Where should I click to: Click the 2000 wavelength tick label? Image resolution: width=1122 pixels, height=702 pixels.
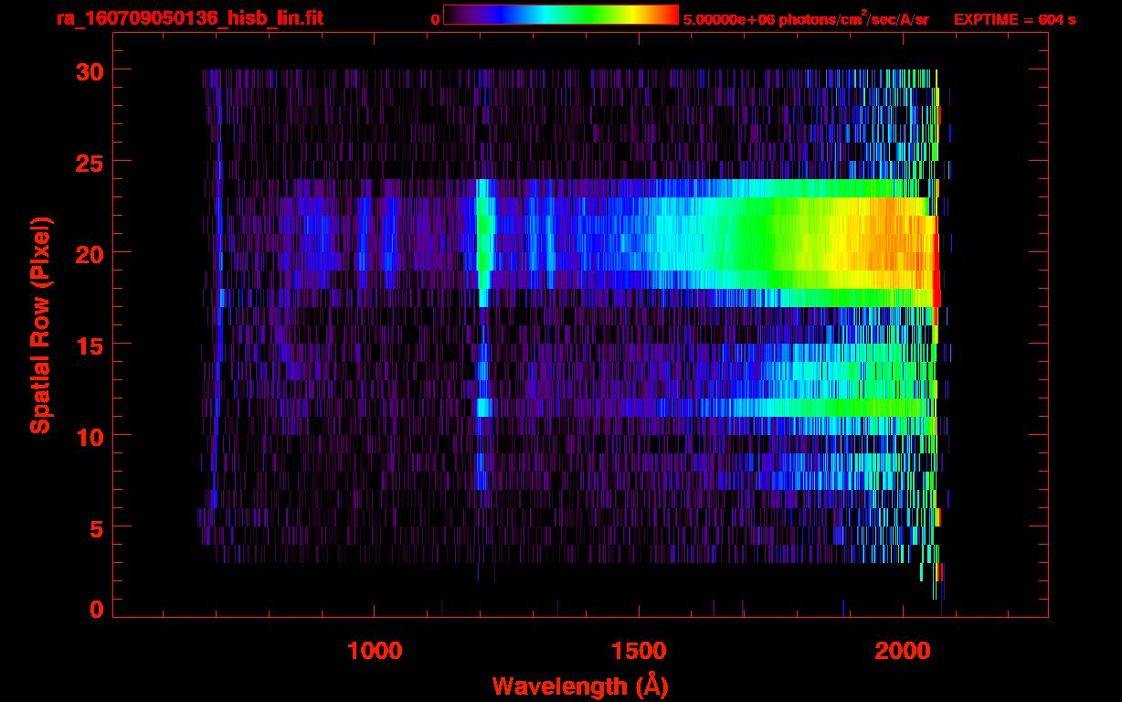[x=901, y=651]
